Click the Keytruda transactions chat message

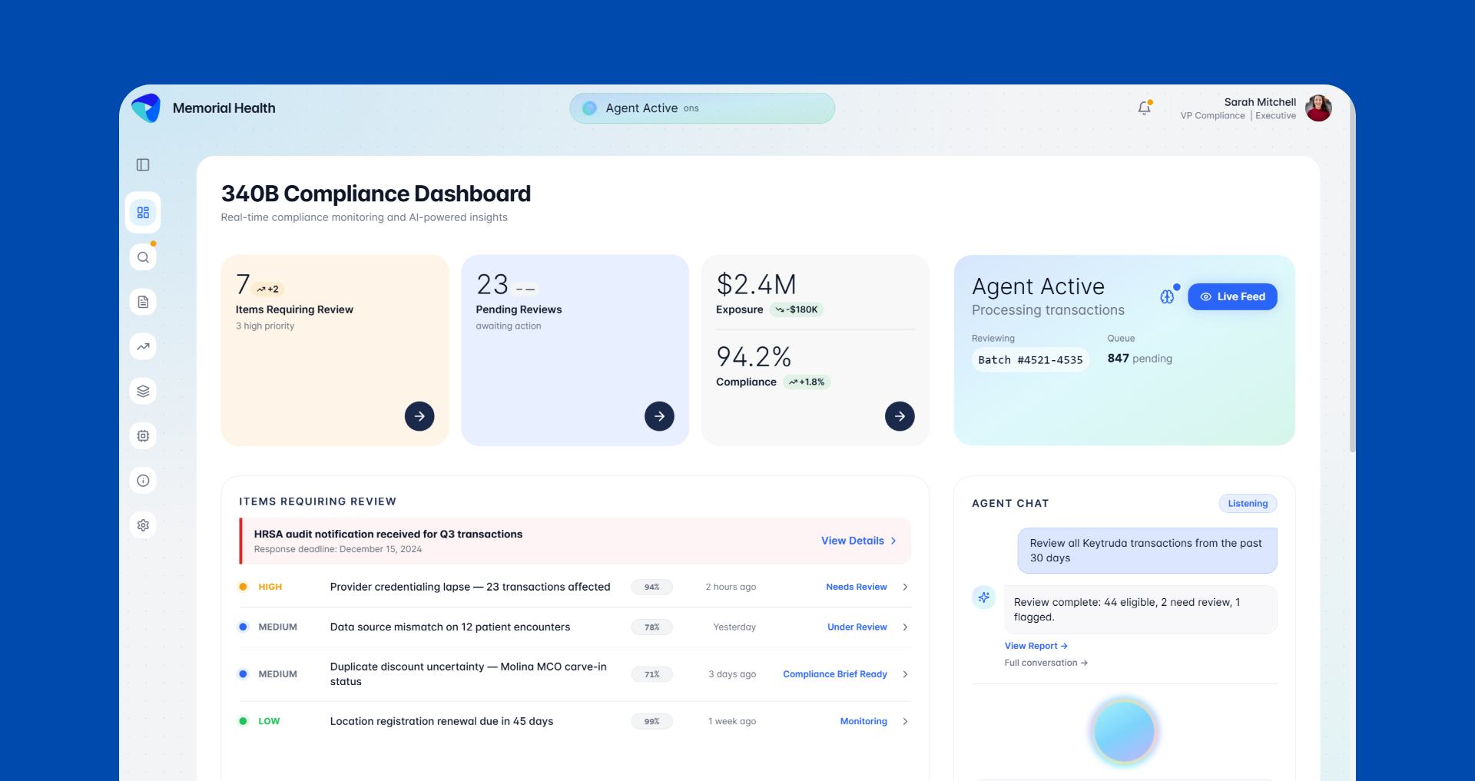[x=1147, y=551]
